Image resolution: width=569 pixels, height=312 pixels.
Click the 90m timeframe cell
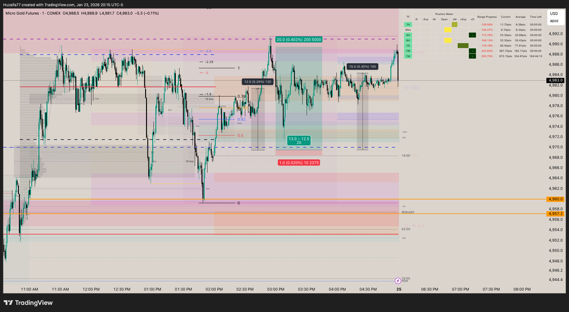pyautogui.click(x=408, y=30)
